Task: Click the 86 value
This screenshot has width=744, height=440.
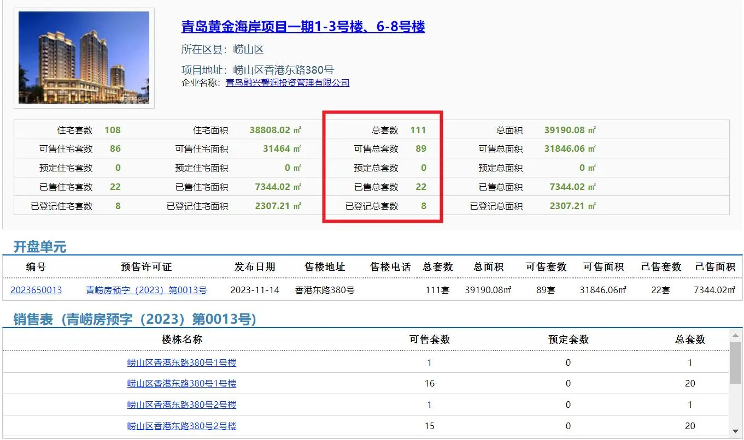Action: coord(115,148)
